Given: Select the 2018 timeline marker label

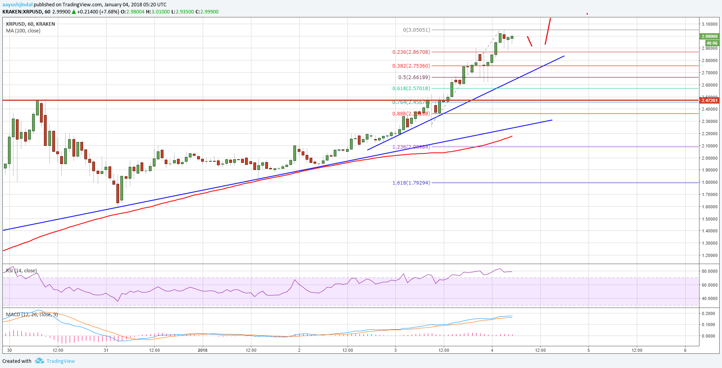Looking at the screenshot, I should coord(203,350).
